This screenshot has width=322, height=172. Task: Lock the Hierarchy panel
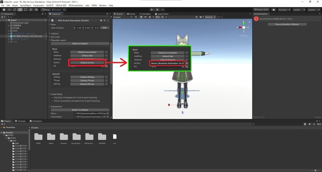[x=42, y=14]
